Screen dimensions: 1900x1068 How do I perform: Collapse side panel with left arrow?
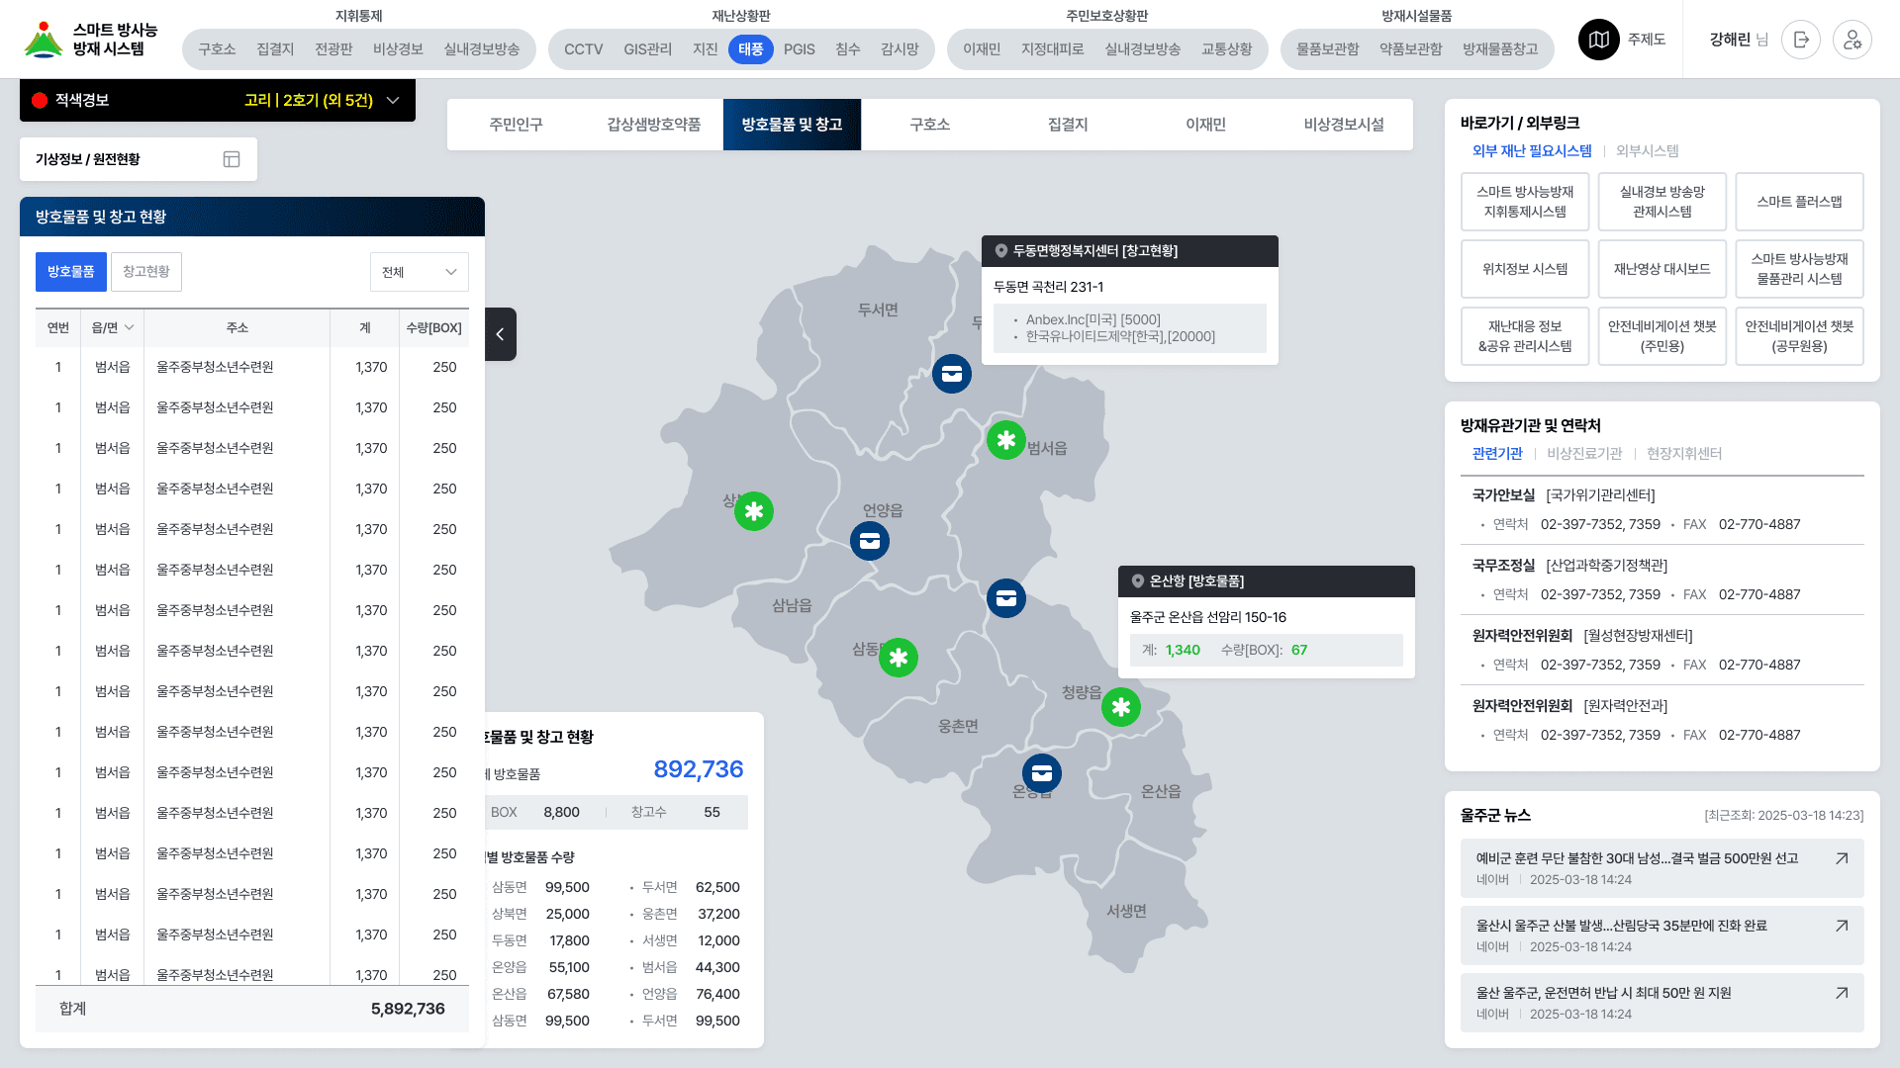point(500,334)
